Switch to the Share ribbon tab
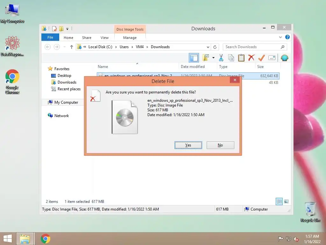 (87, 38)
